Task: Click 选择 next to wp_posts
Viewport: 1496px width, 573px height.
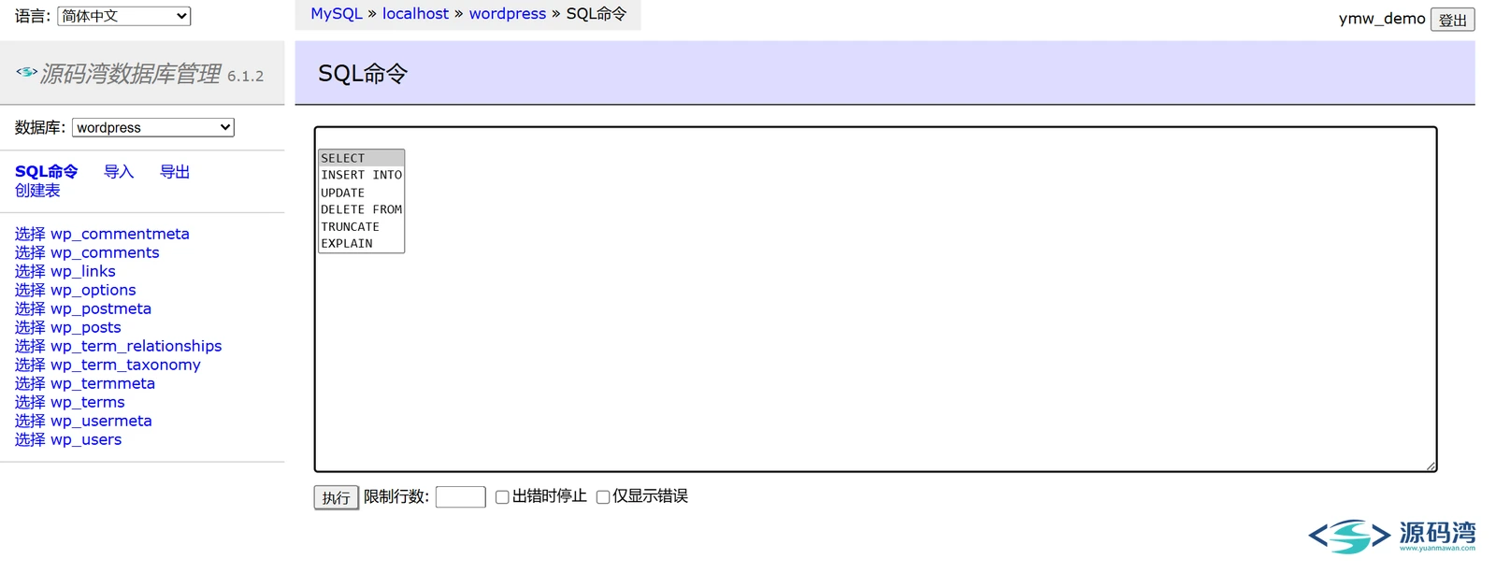Action: 30,327
